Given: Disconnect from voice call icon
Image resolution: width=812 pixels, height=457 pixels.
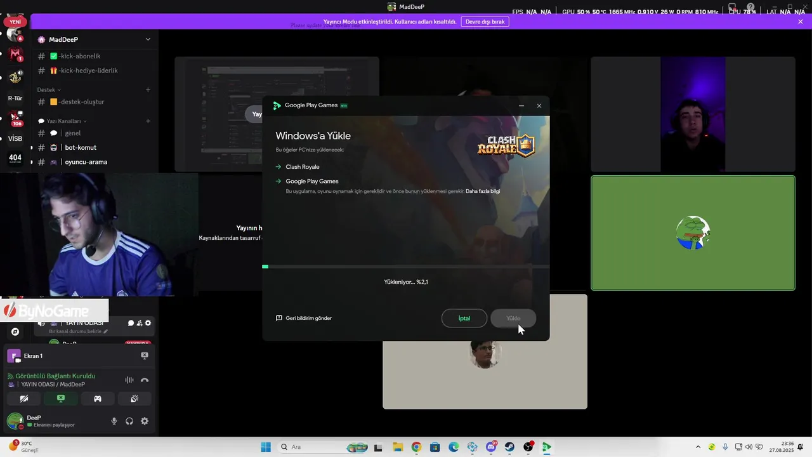Looking at the screenshot, I should 145,380.
